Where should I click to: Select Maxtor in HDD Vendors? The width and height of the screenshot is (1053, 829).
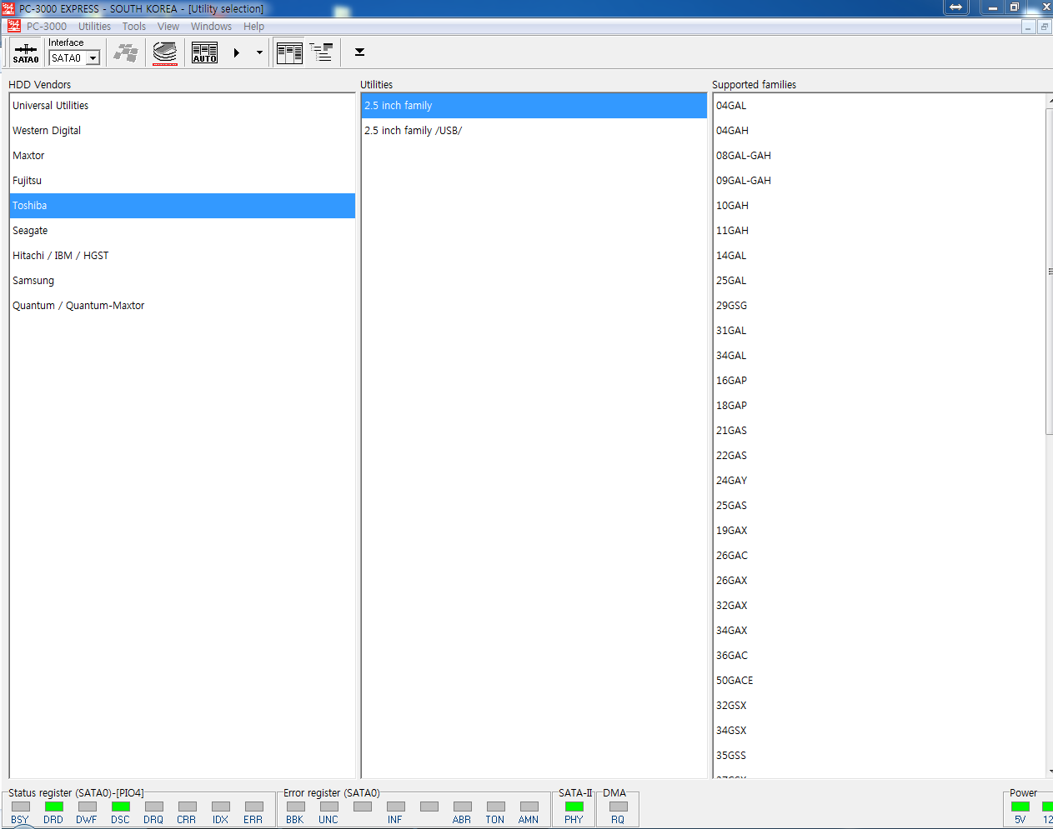(183, 156)
